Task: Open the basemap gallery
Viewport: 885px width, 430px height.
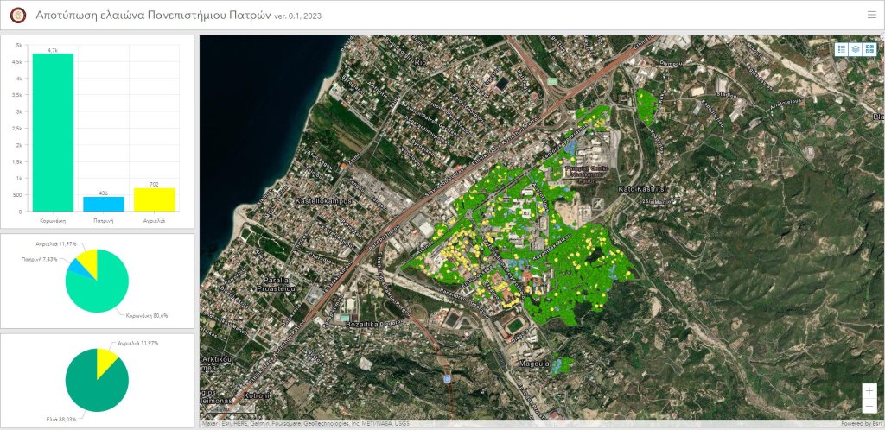Action: (x=869, y=49)
